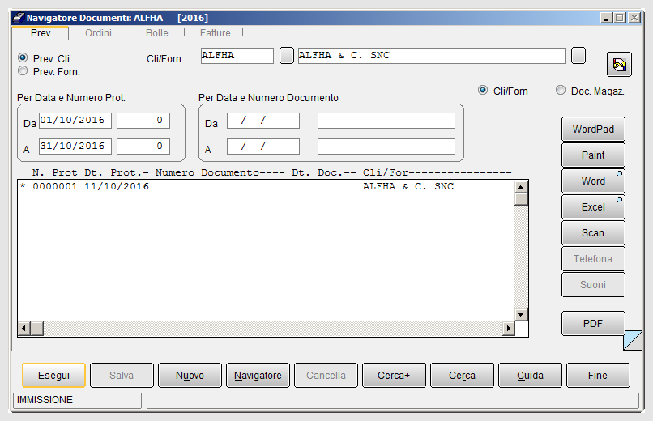Screen dimensions: 653x421
Task: Switch to the Bolle tab
Action: point(157,33)
